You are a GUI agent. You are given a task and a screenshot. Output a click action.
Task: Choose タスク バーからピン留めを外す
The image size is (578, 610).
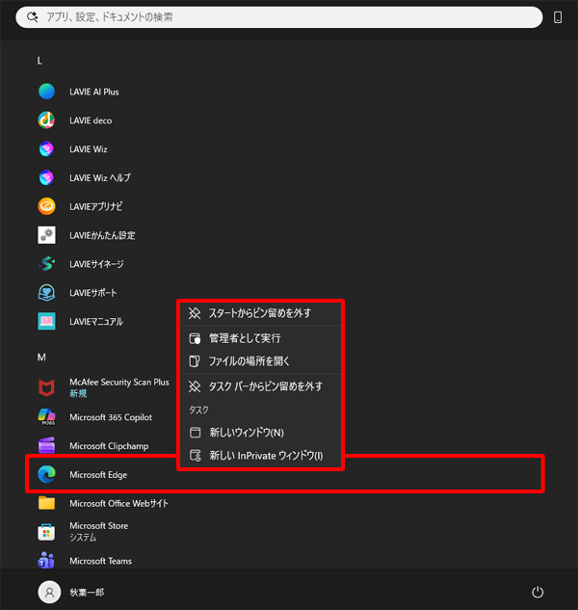[x=261, y=386]
